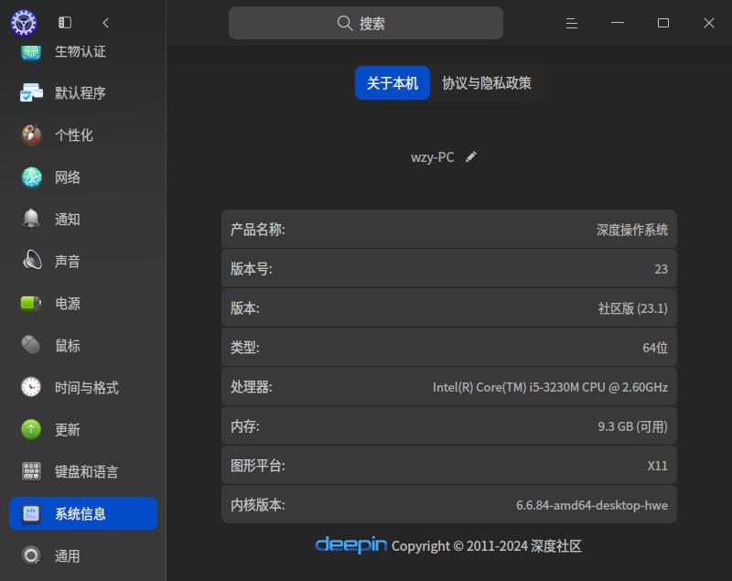This screenshot has width=732, height=581.
Task: Click the 声音 speaker icon
Action: pos(31,261)
